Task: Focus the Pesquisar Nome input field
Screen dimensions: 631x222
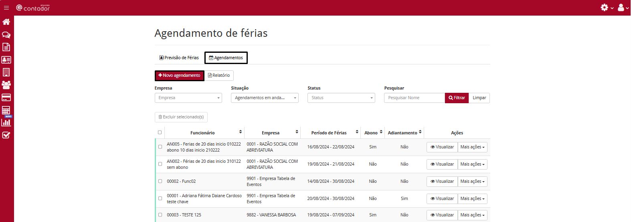Action: pos(414,98)
